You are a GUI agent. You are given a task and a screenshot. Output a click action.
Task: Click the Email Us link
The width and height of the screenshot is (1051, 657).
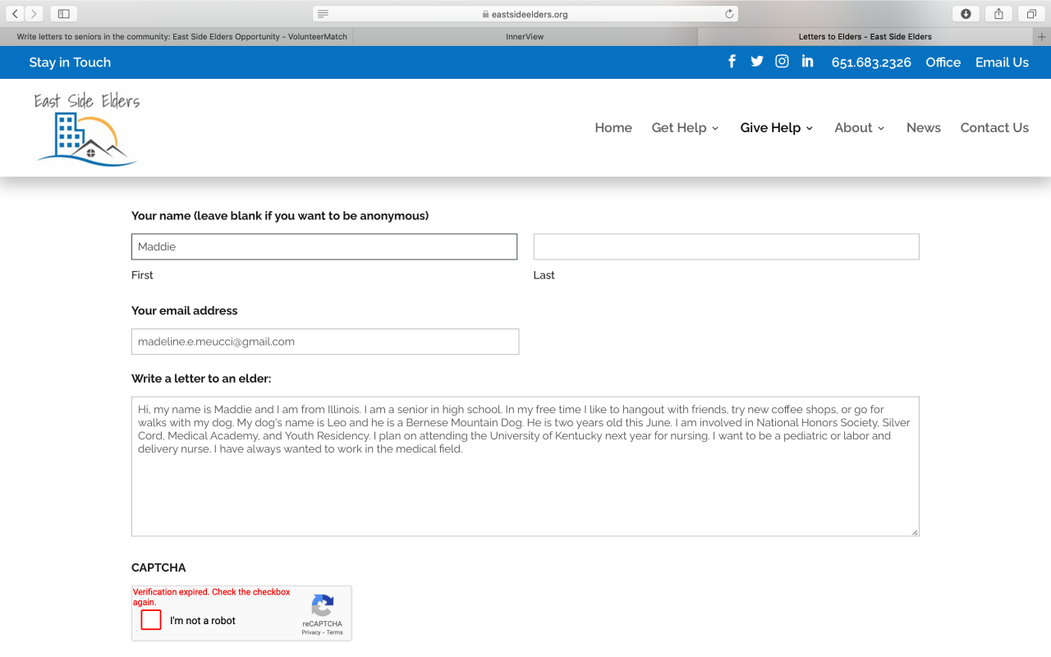pyautogui.click(x=1002, y=62)
